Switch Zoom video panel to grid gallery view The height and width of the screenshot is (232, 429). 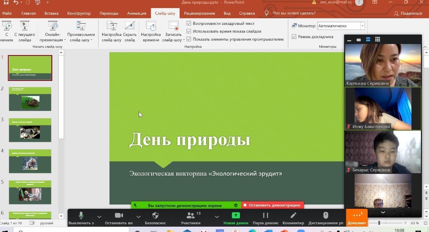(x=377, y=40)
